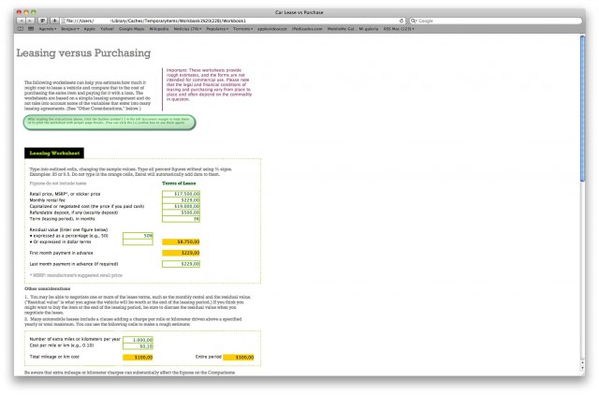Click the Last month payment in advance cell
The width and height of the screenshot is (599, 395).
point(181,264)
